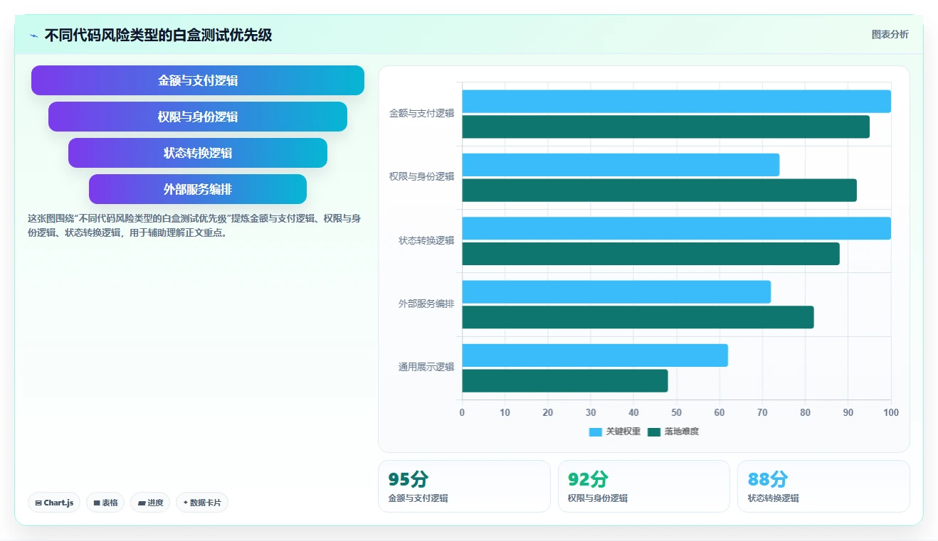The height and width of the screenshot is (541, 938).
Task: Click the 图表分析 label in the header
Action: [x=890, y=34]
